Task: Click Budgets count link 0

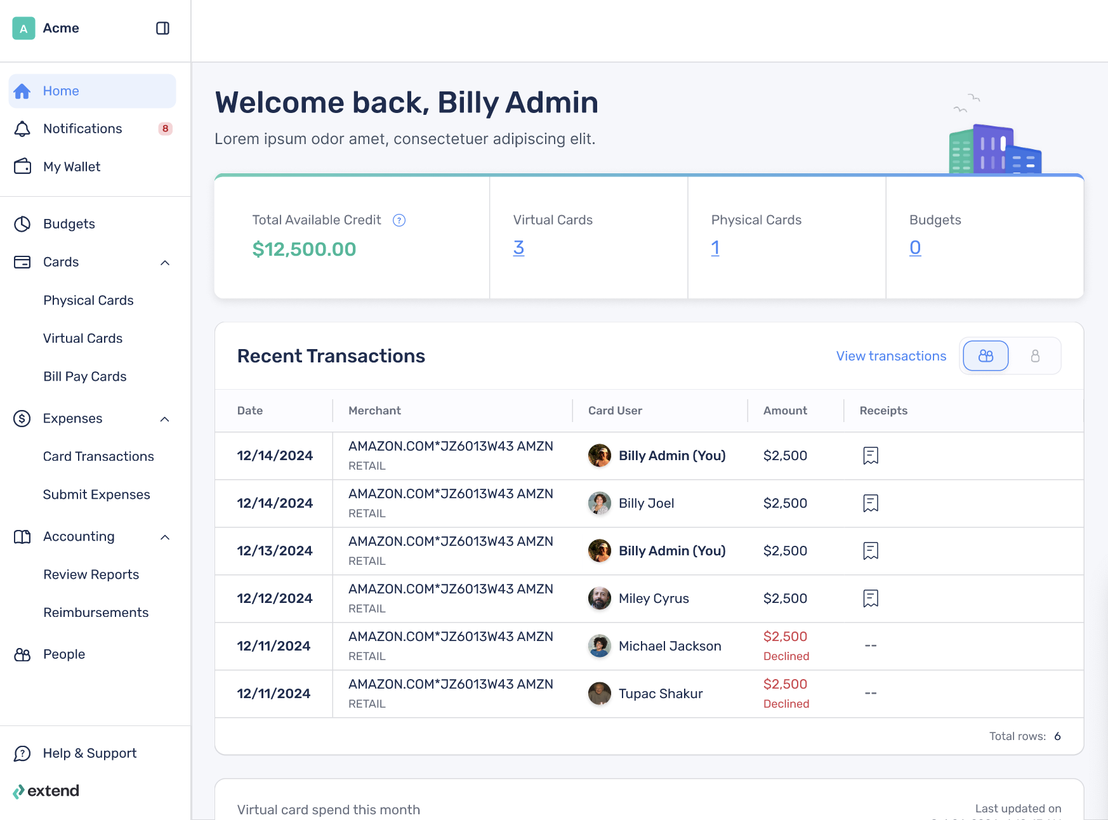Action: pyautogui.click(x=915, y=248)
